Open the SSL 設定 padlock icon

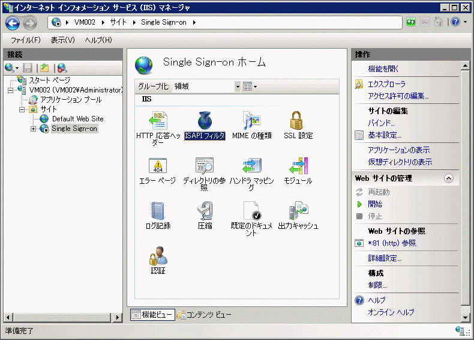point(297,121)
